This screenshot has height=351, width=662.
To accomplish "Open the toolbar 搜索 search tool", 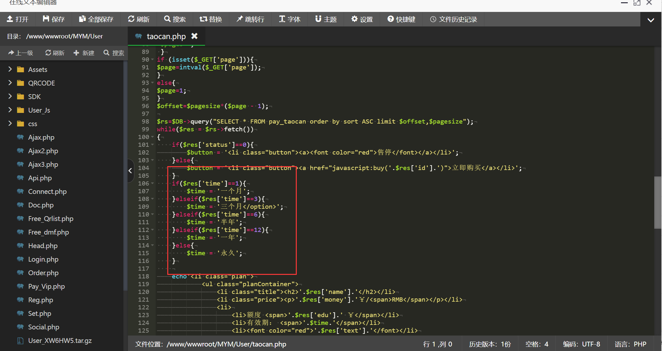I will [x=175, y=19].
